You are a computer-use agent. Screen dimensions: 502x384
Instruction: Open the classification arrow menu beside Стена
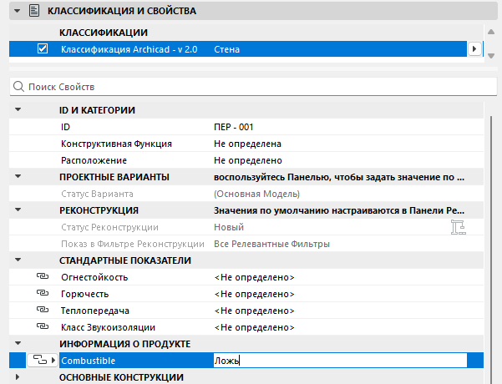tap(474, 49)
